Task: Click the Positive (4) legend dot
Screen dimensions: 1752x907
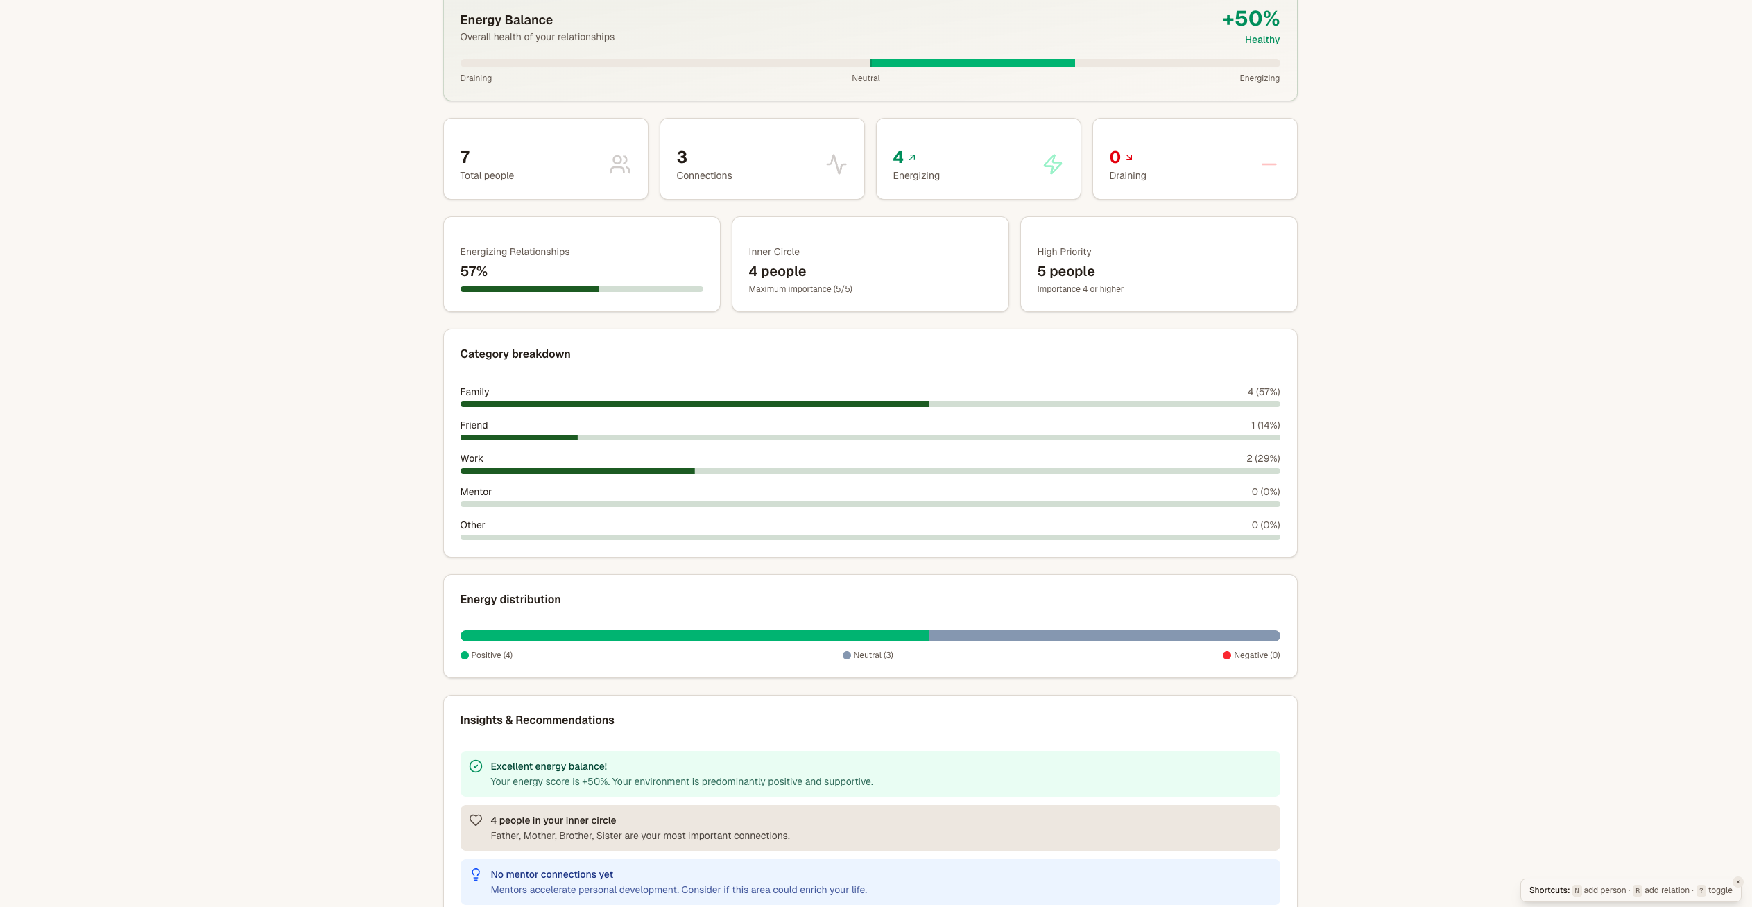Action: [x=465, y=655]
